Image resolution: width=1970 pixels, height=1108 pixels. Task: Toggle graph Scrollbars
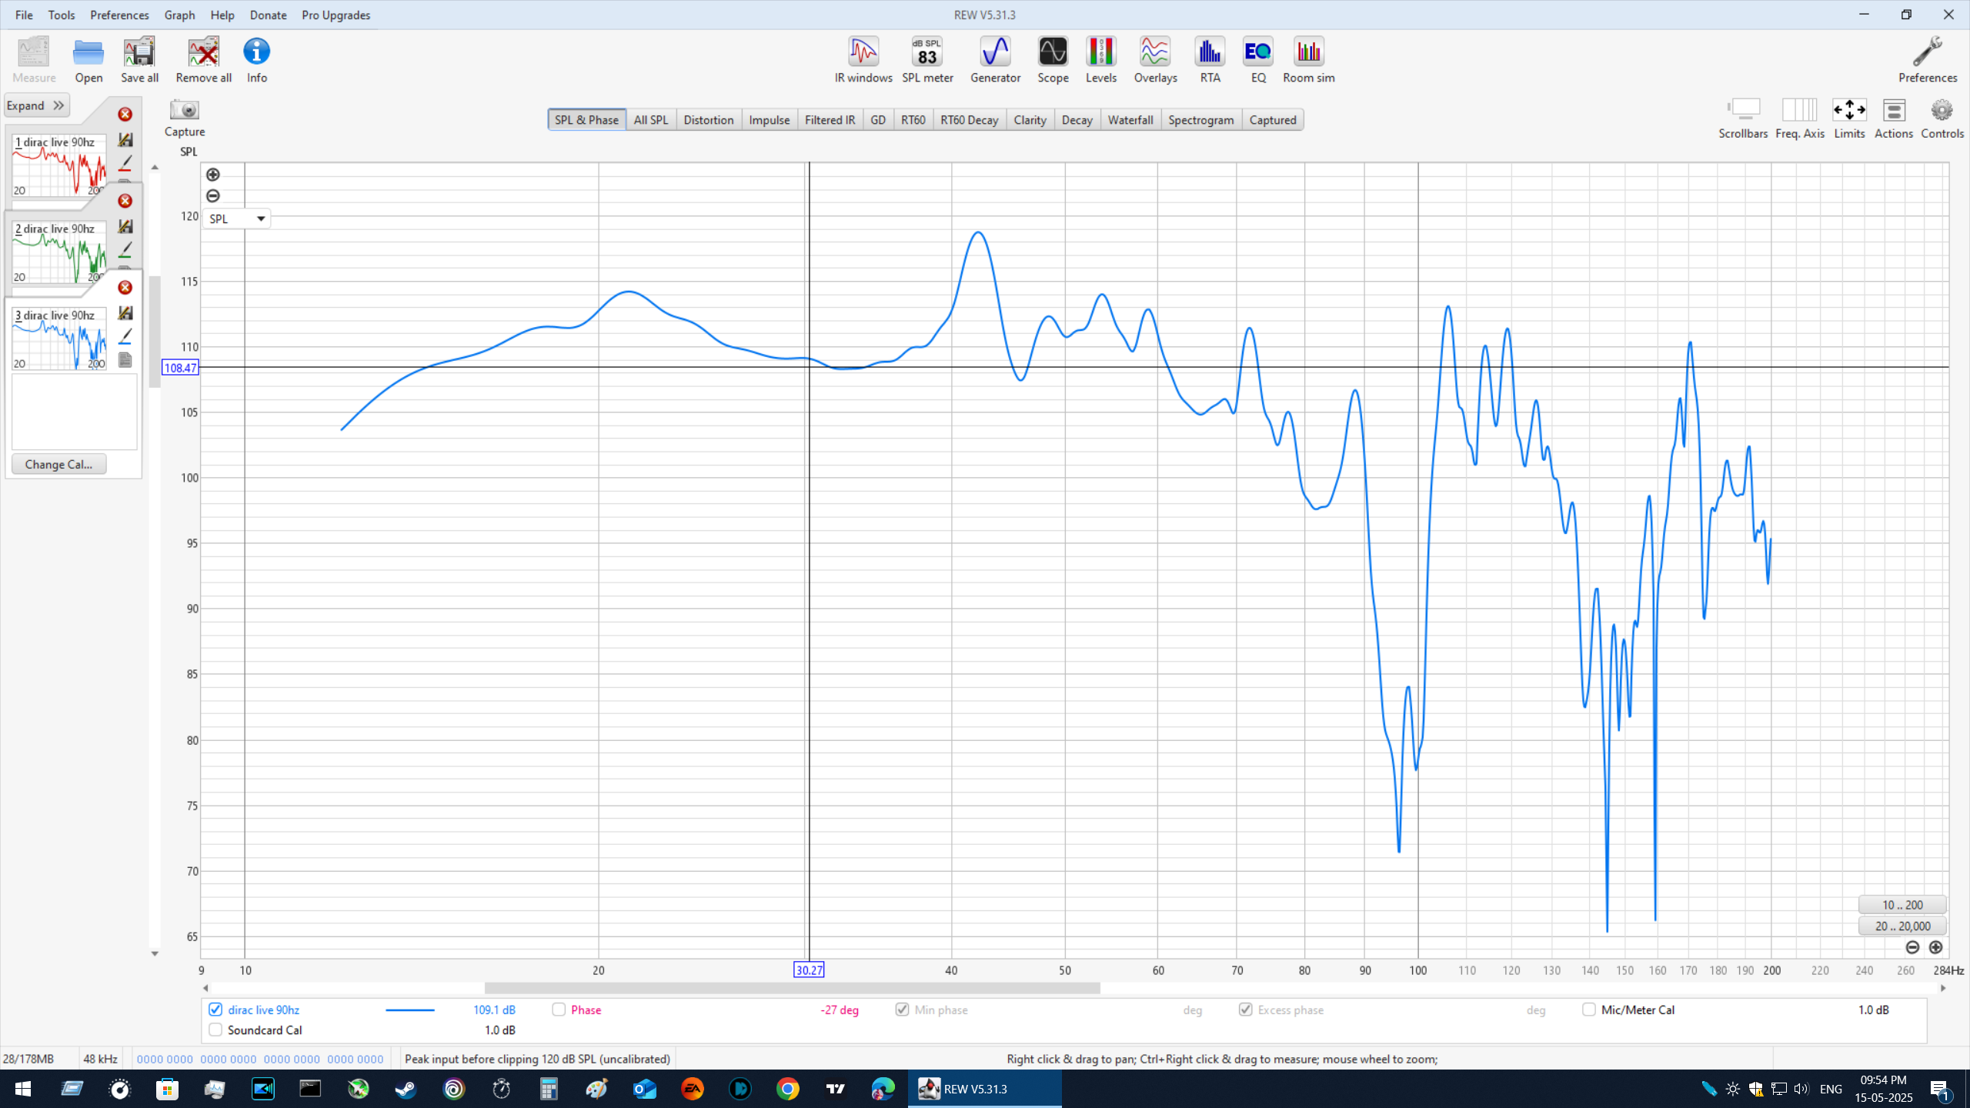pyautogui.click(x=1743, y=118)
